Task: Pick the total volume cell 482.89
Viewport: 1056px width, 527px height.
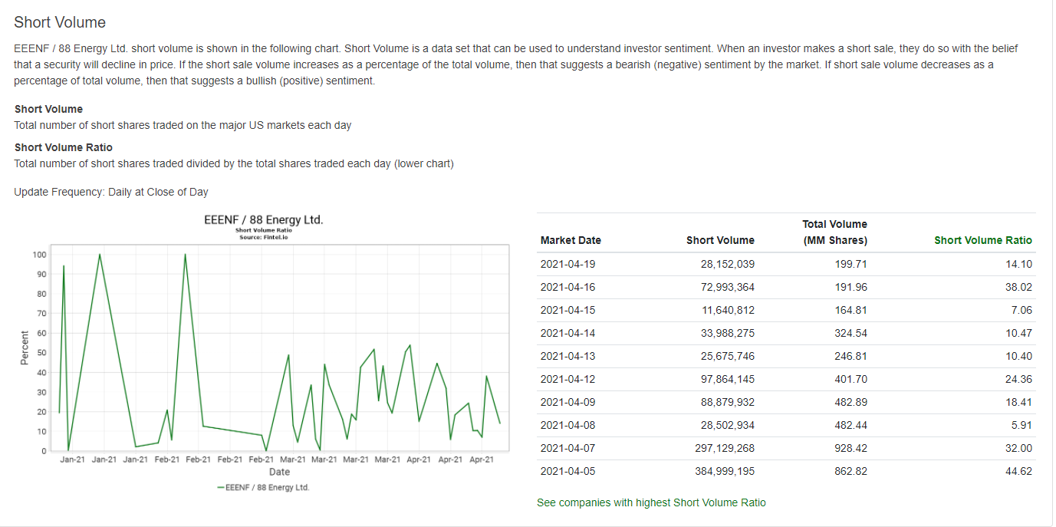Action: point(851,402)
